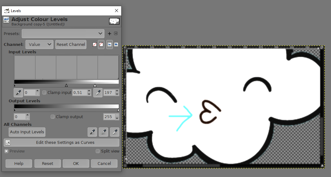Click the high input field showing 197
Screen dimensions: 331x177
(x=109, y=93)
